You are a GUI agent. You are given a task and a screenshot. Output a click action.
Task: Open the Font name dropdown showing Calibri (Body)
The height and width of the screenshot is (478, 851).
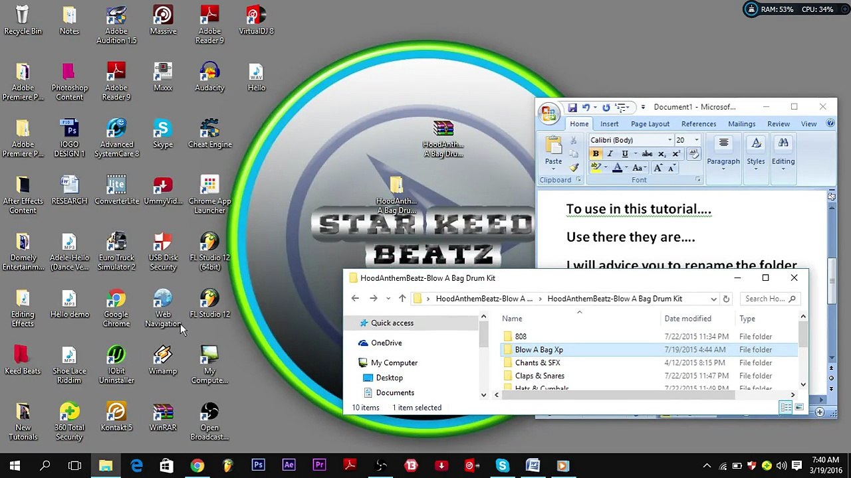(x=669, y=140)
